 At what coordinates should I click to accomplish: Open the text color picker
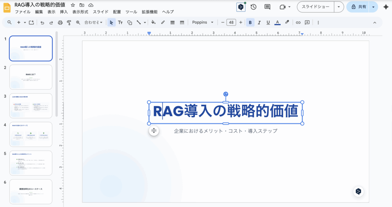(x=278, y=23)
